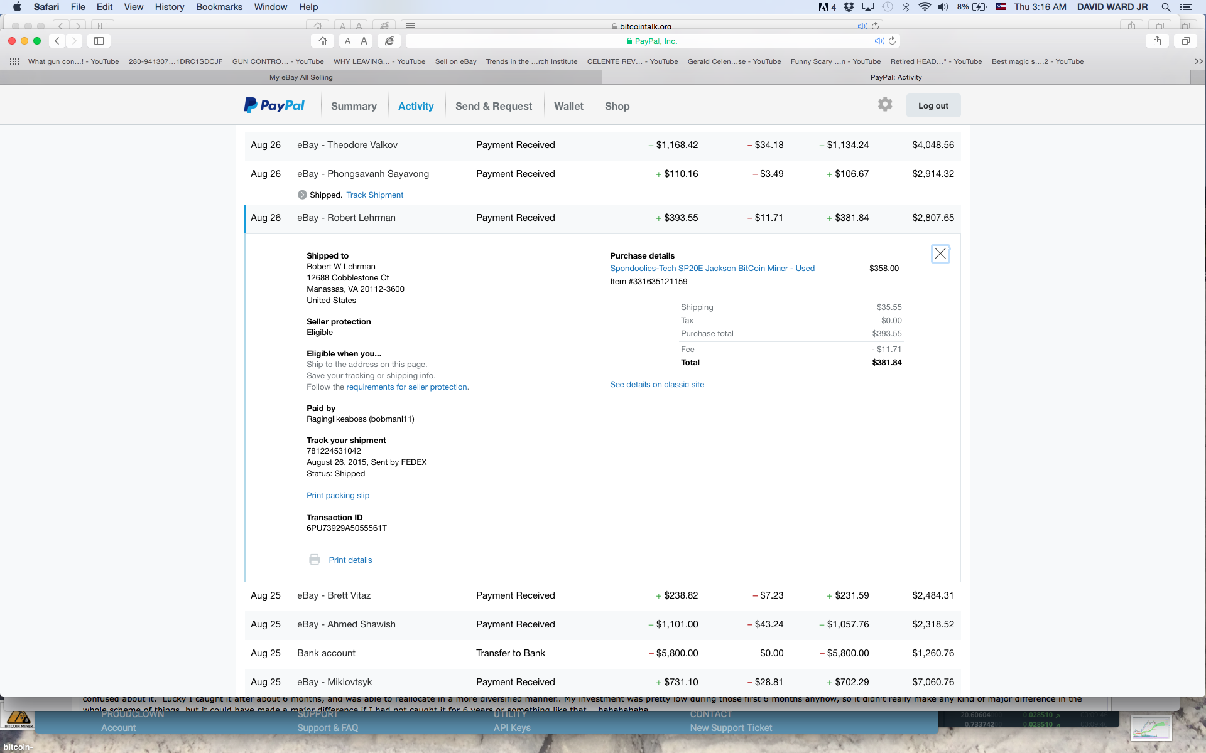Select tracking number 781224531042
1206x753 pixels.
coord(334,451)
